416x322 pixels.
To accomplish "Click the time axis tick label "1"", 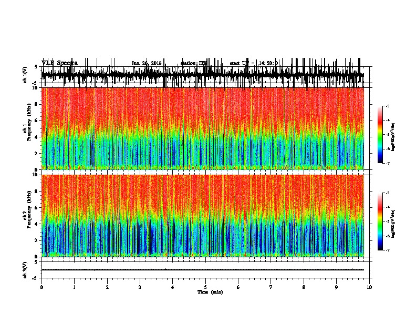I will pos(74,287).
